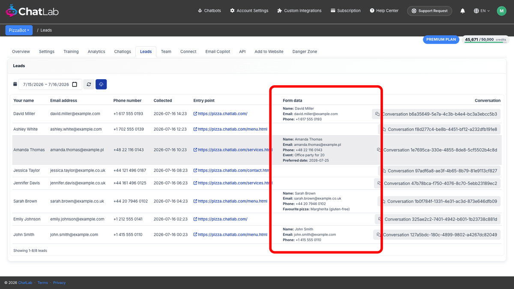Click the name Jessica Taylor
The height and width of the screenshot is (289, 514).
[x=27, y=170]
